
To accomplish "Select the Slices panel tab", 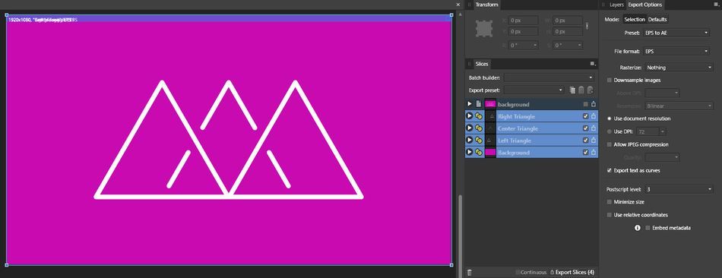I will tap(481, 64).
